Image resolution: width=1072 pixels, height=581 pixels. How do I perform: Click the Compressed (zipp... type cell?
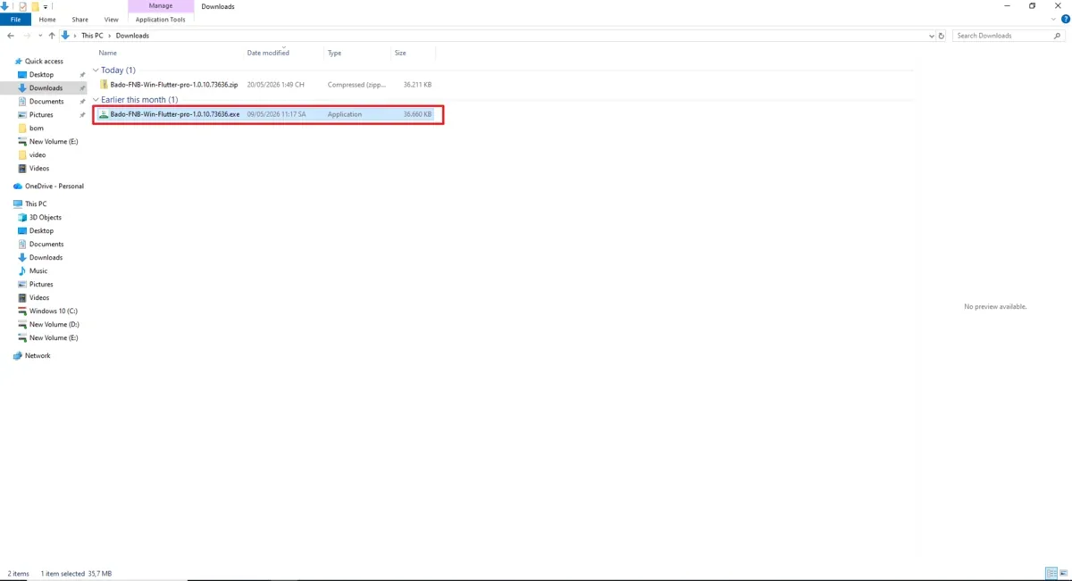356,85
